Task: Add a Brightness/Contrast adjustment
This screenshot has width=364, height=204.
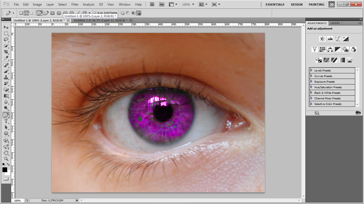Action: (x=322, y=39)
